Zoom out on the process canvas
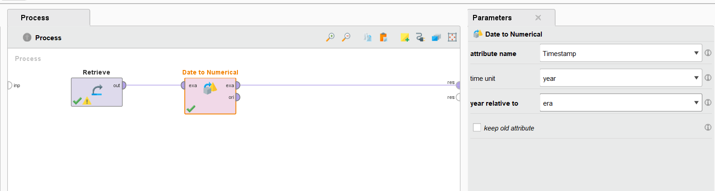The height and width of the screenshot is (191, 715). [346, 37]
